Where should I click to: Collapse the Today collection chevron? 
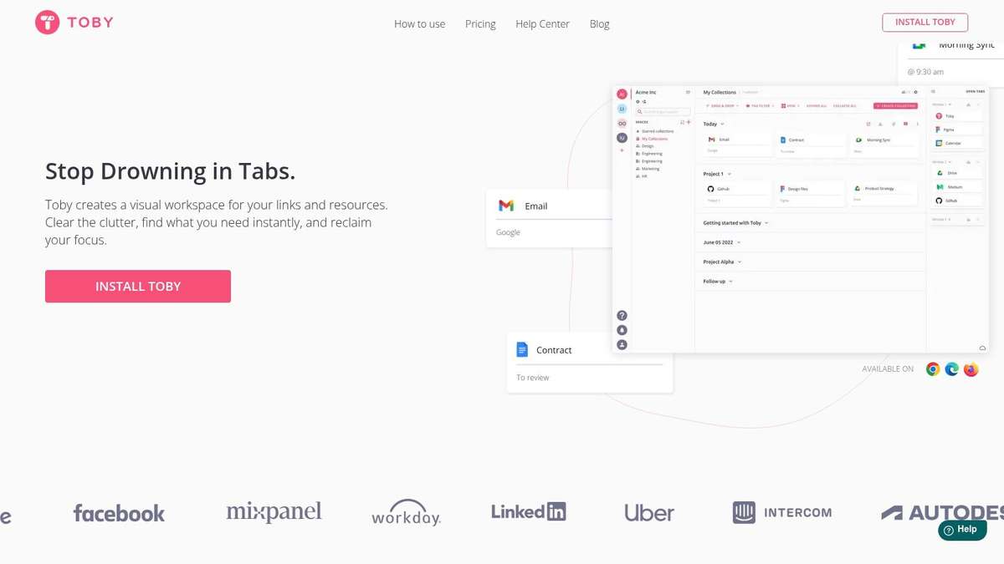pyautogui.click(x=723, y=124)
